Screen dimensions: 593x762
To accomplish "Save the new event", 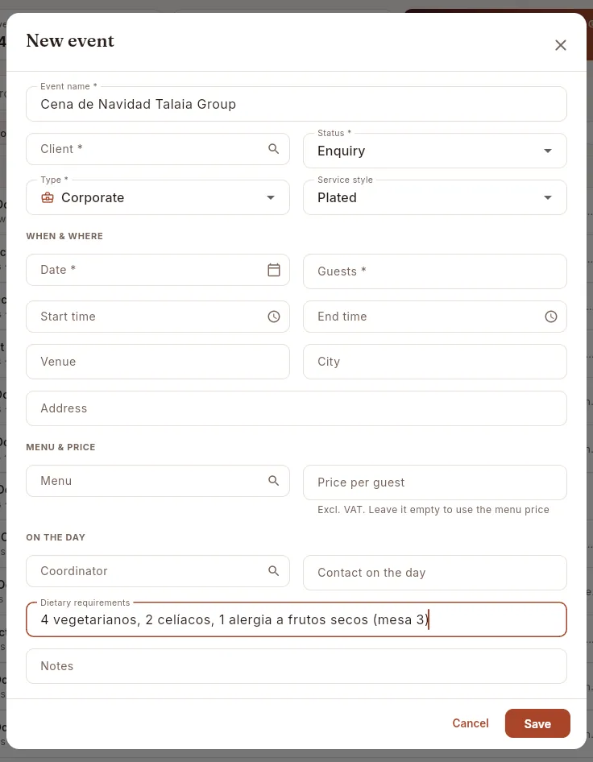I will (537, 723).
